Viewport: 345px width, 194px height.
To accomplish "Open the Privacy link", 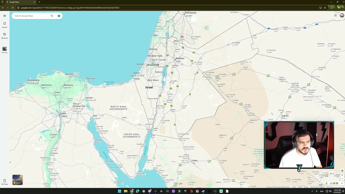I will click(306, 187).
